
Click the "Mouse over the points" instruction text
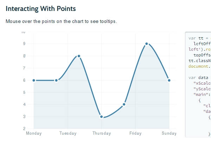pos(61,21)
